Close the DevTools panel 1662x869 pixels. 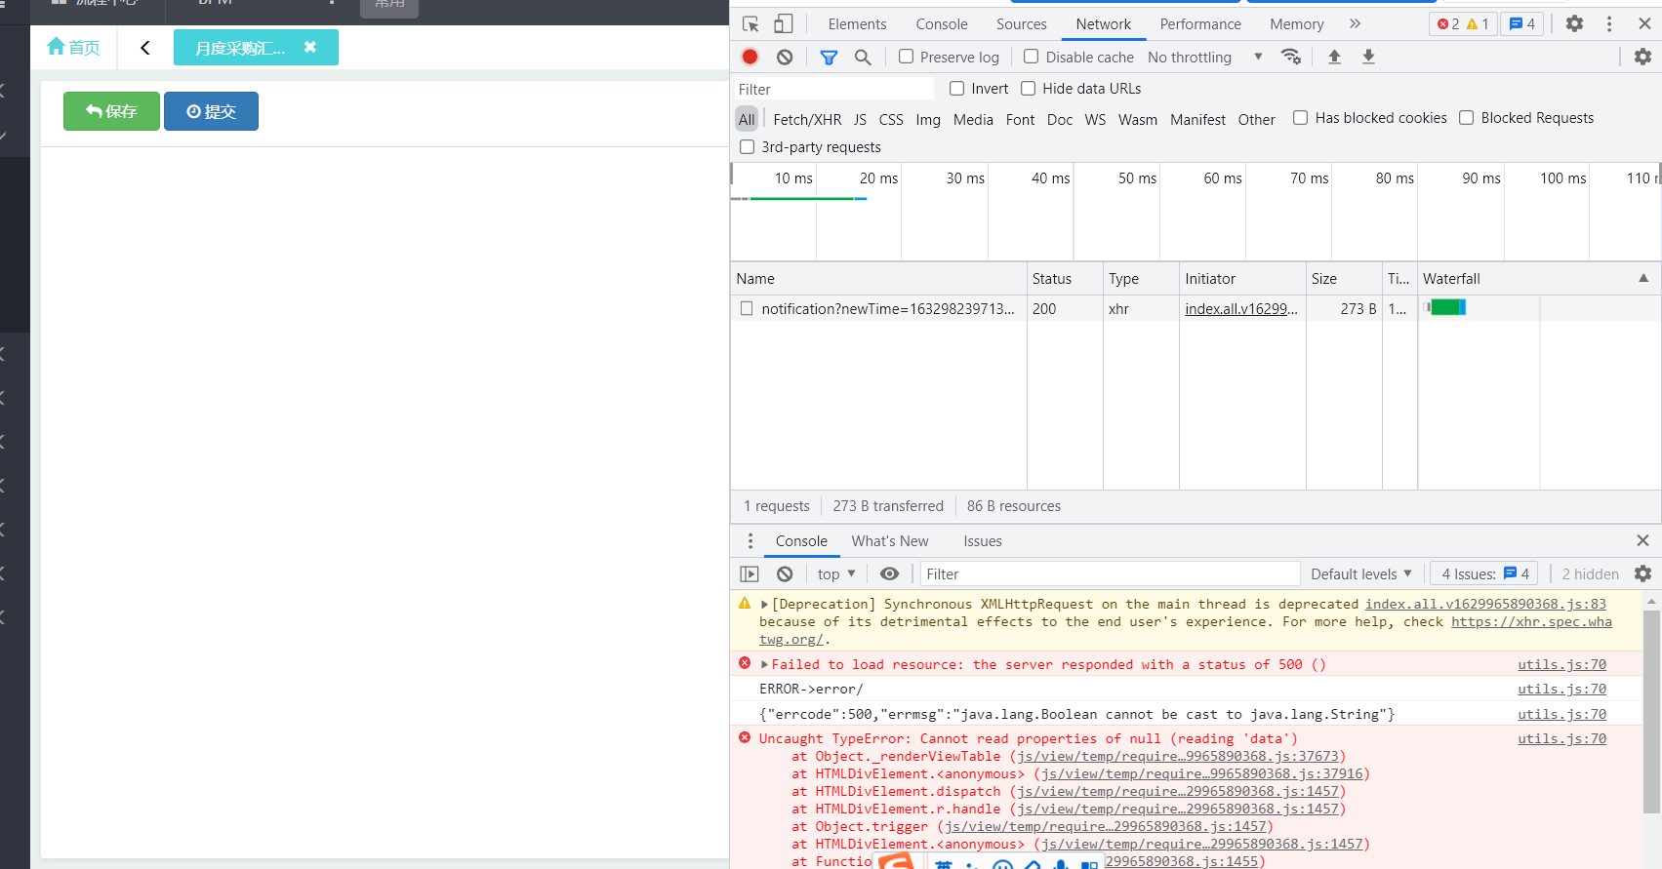pos(1644,23)
